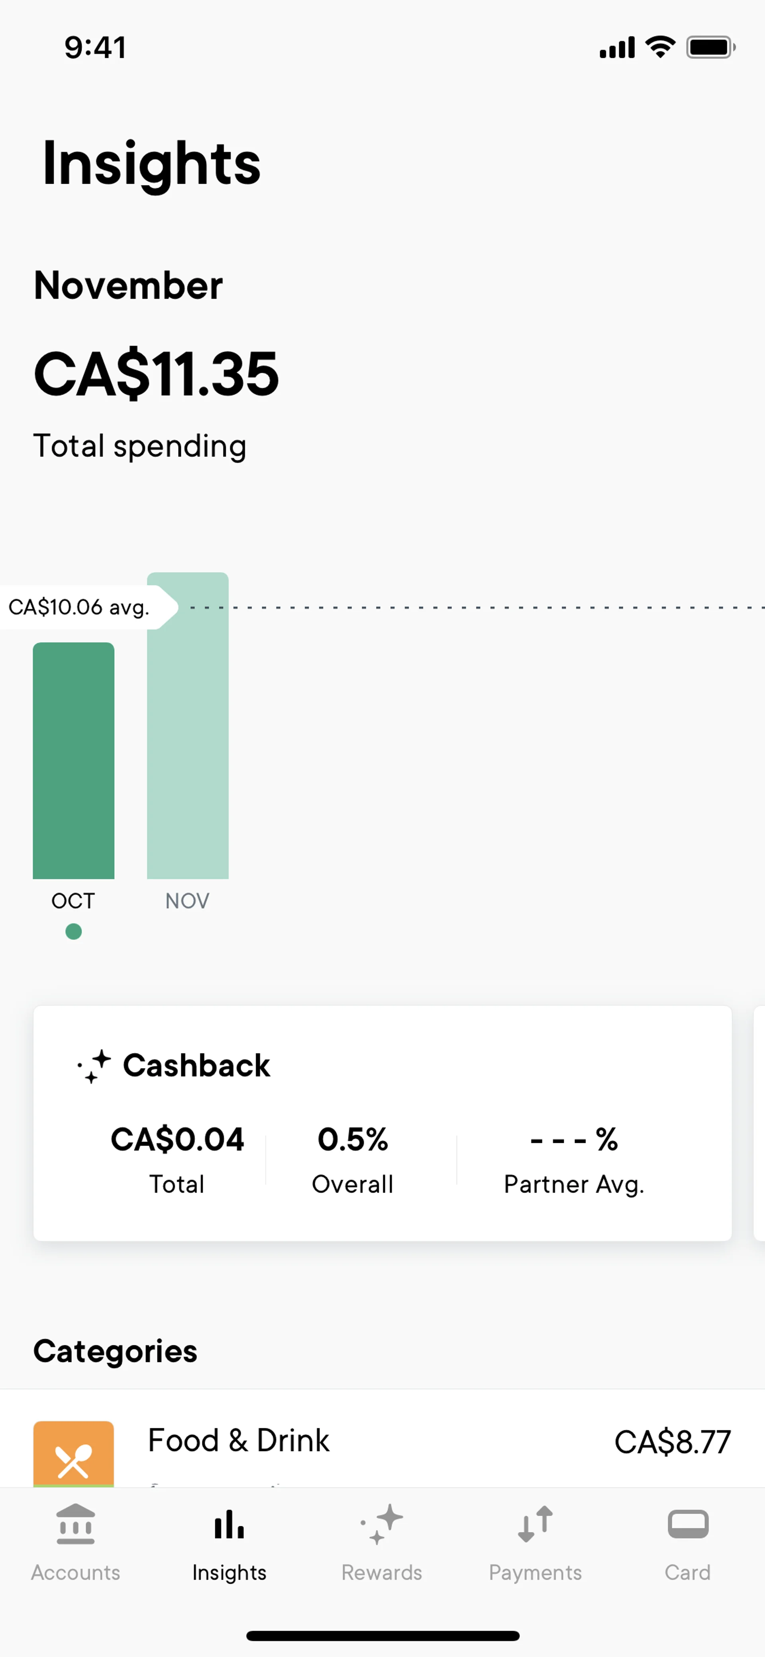The image size is (765, 1657).
Task: Open the Accounts bank icon
Action: (75, 1524)
